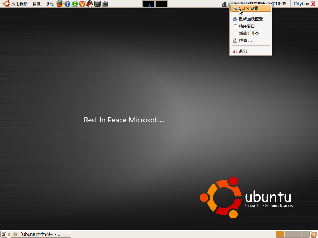The image size is (318, 238).
Task: Open the 位置 places menu
Action: pyautogui.click(x=37, y=4)
